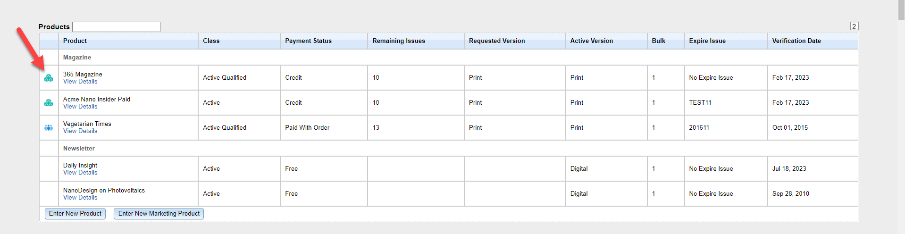Sort by the Remaining Issues column header
The height and width of the screenshot is (234, 905).
(398, 41)
